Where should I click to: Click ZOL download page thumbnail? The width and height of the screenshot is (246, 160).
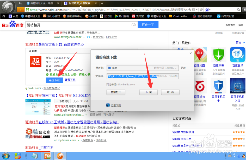click(38, 107)
